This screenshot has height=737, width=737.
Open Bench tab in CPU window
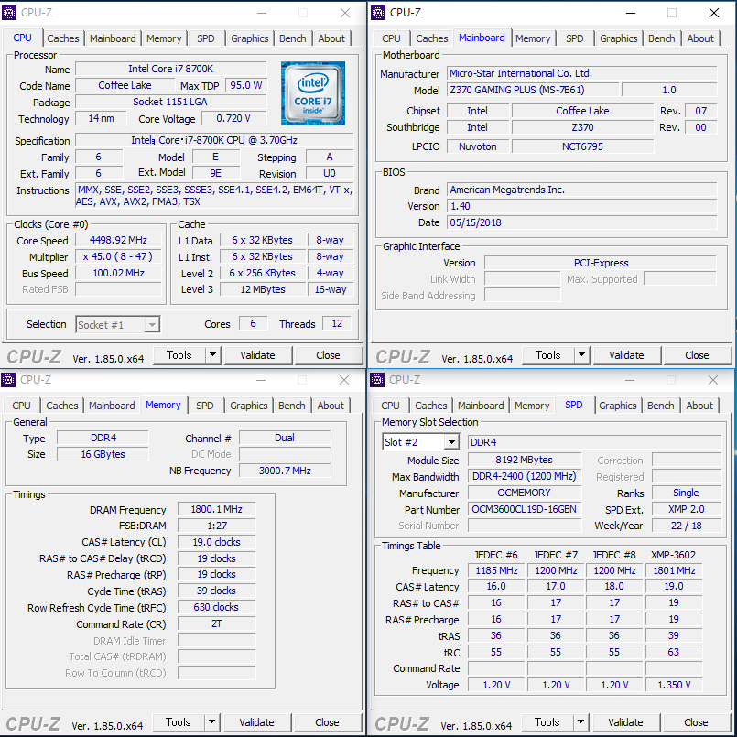292,38
